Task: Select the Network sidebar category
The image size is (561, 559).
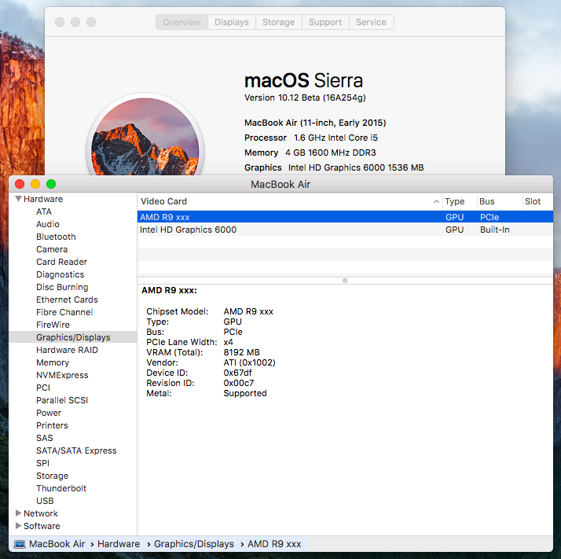Action: click(40, 513)
